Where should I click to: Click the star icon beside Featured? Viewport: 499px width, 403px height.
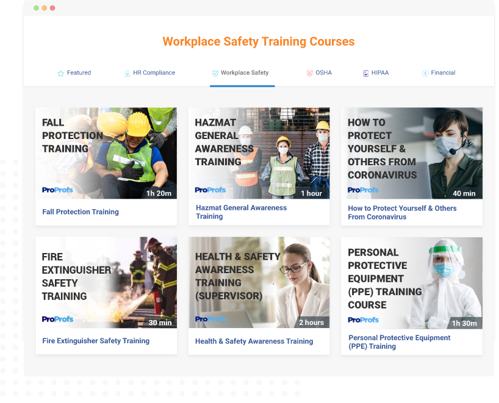(60, 73)
